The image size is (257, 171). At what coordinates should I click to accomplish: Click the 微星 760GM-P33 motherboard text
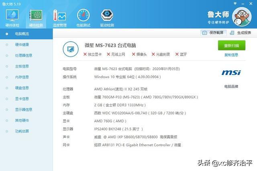[x=146, y=97]
